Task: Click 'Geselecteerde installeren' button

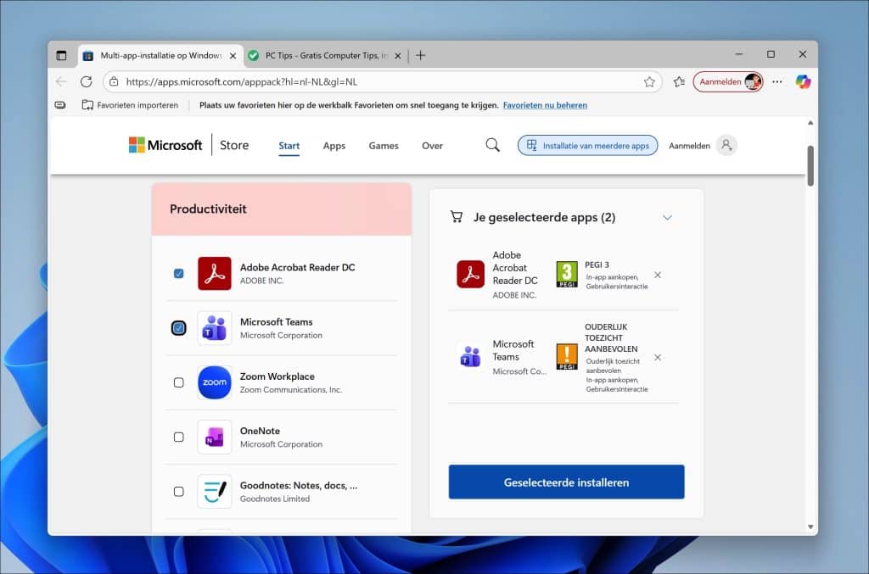Action: 566,482
